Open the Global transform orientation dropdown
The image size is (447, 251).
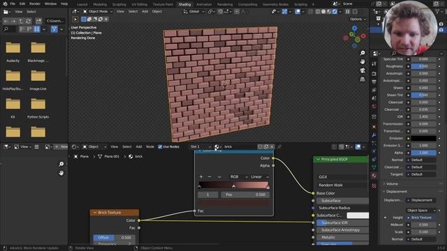coord(194,11)
